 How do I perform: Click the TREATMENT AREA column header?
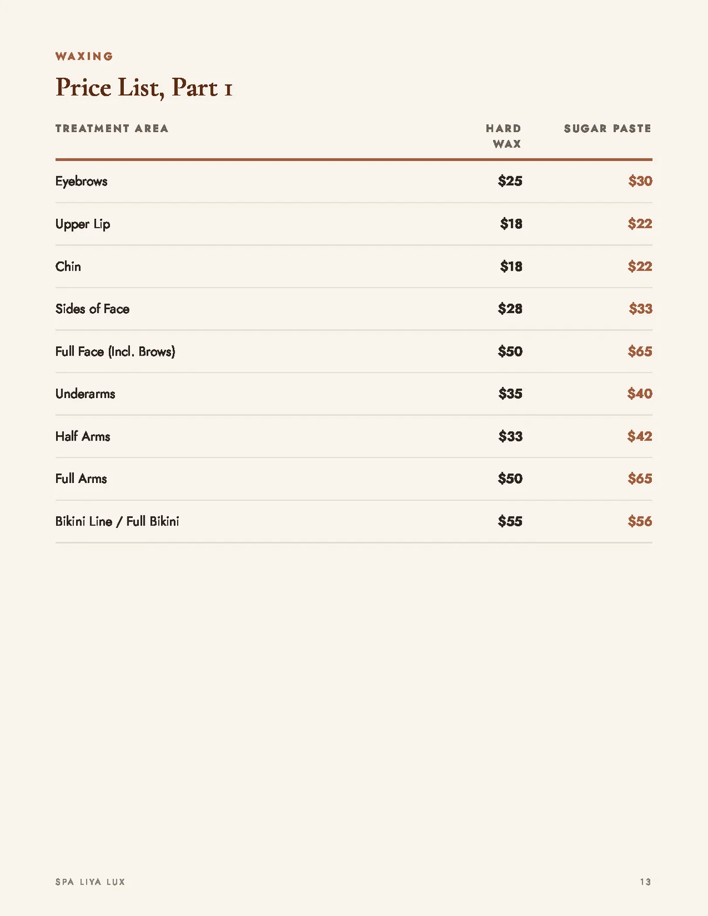[112, 128]
